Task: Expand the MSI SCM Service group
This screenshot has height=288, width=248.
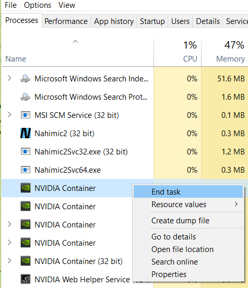Action: pyautogui.click(x=9, y=115)
